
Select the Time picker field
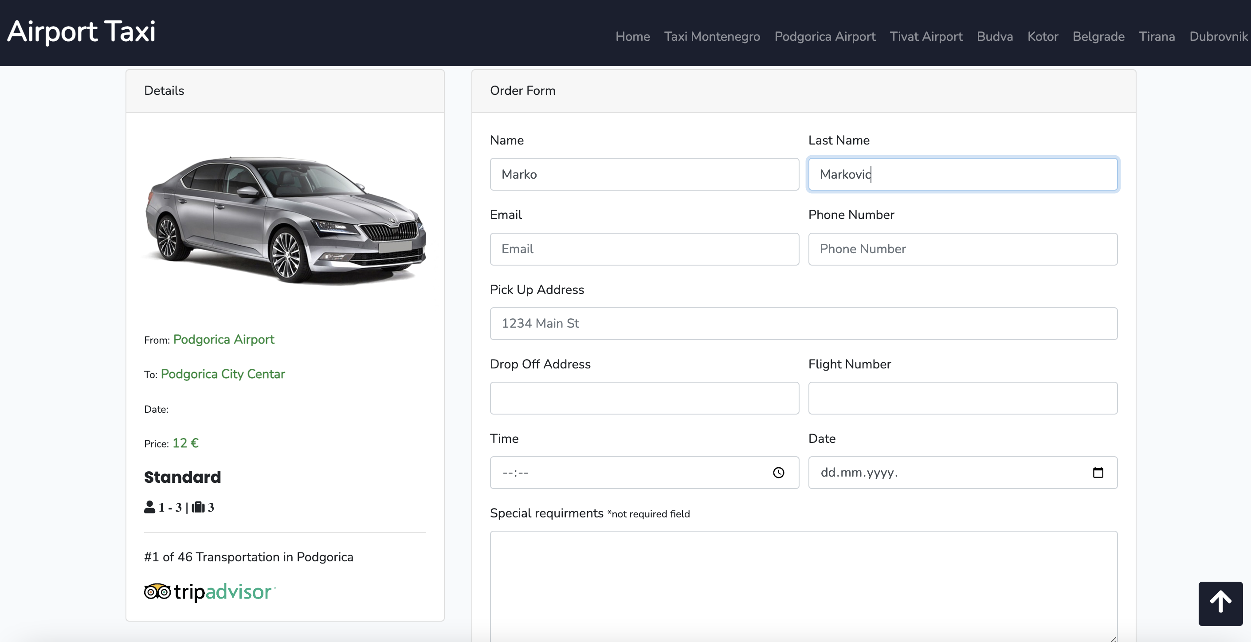pyautogui.click(x=644, y=472)
